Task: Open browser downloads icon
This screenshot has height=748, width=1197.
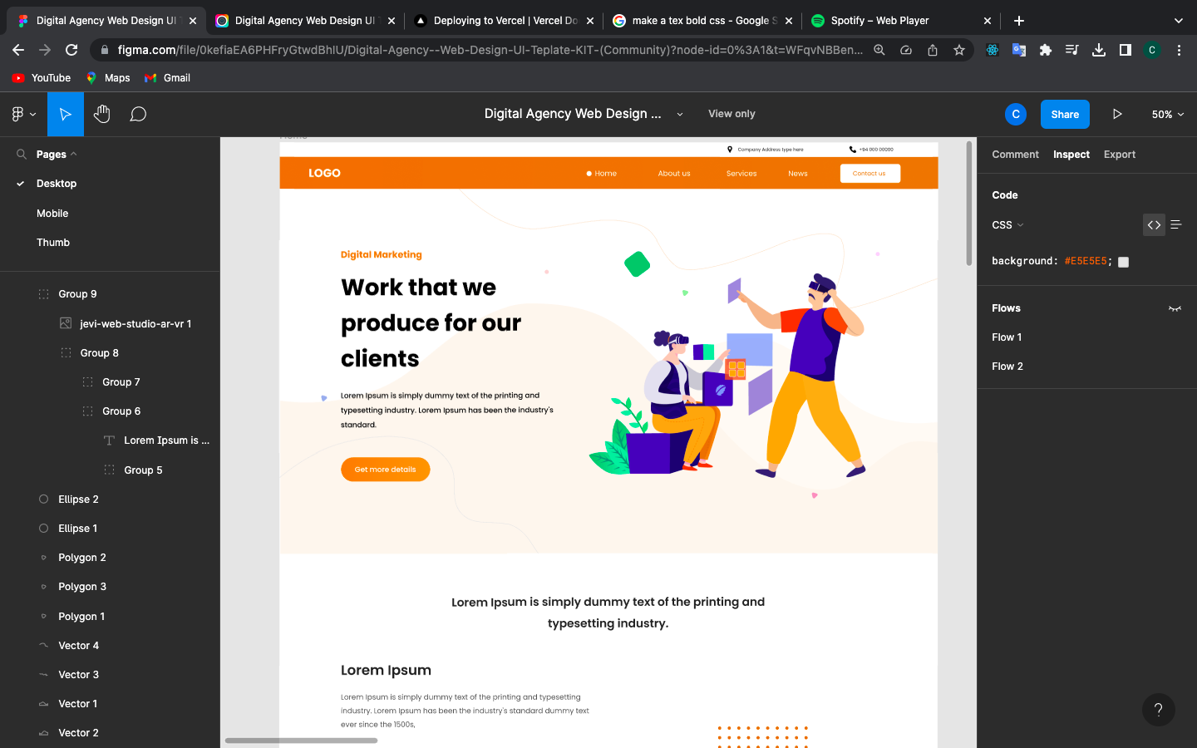Action: tap(1099, 50)
